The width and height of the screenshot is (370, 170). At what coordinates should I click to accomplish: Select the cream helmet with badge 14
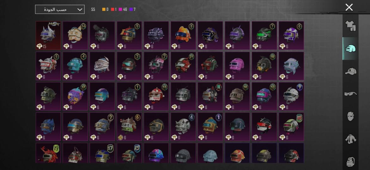coord(75,36)
